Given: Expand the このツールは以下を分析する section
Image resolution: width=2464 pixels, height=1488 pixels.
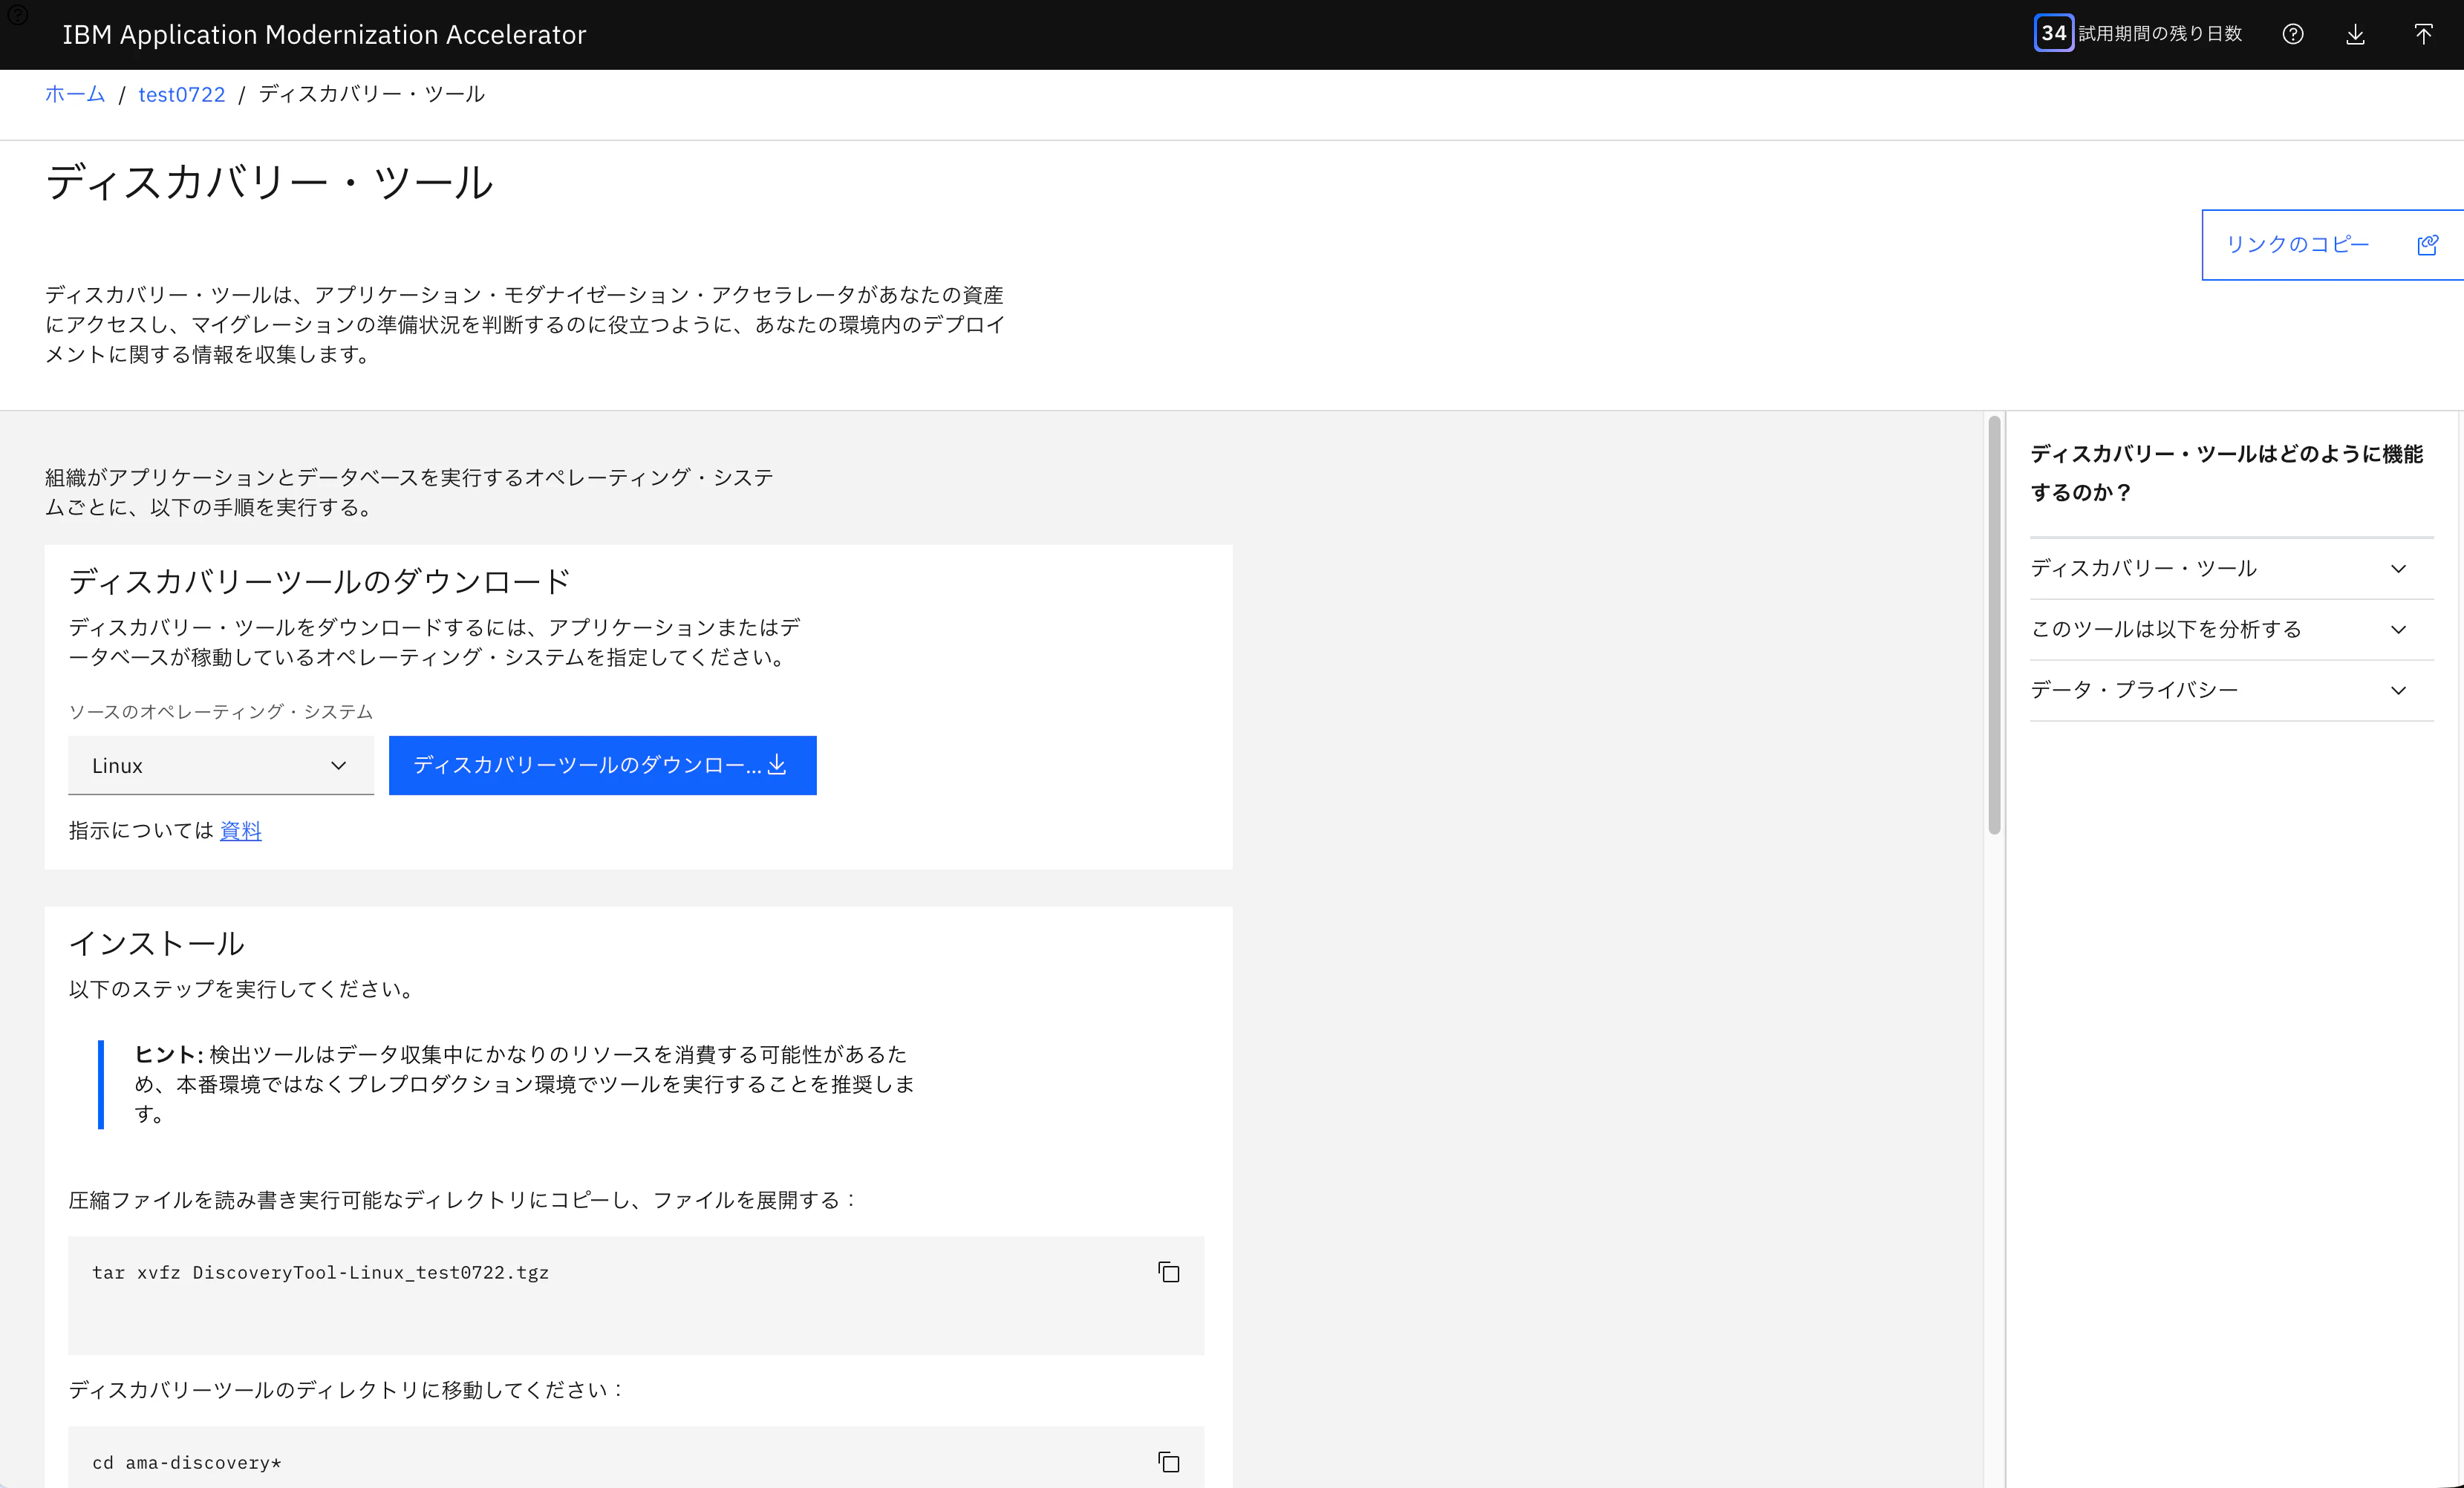Looking at the screenshot, I should pos(2231,629).
